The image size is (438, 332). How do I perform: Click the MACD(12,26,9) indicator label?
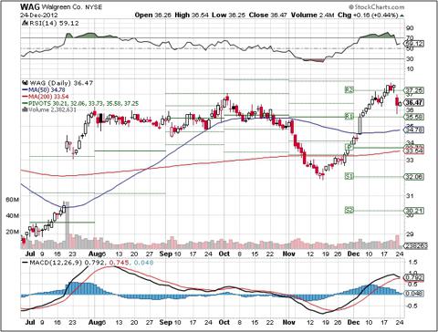(x=56, y=262)
